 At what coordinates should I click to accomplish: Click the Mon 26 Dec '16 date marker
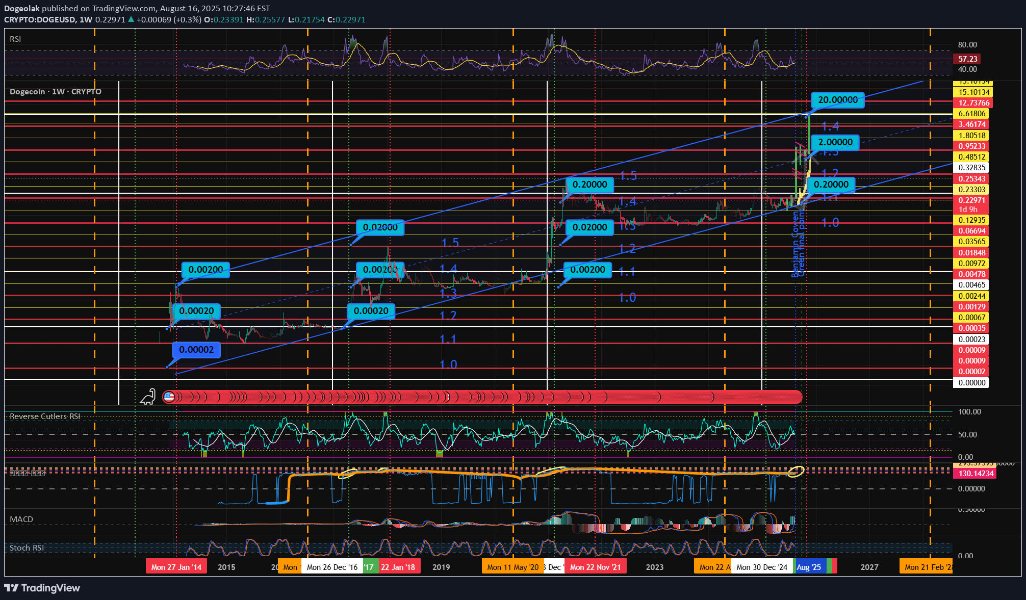click(x=332, y=567)
